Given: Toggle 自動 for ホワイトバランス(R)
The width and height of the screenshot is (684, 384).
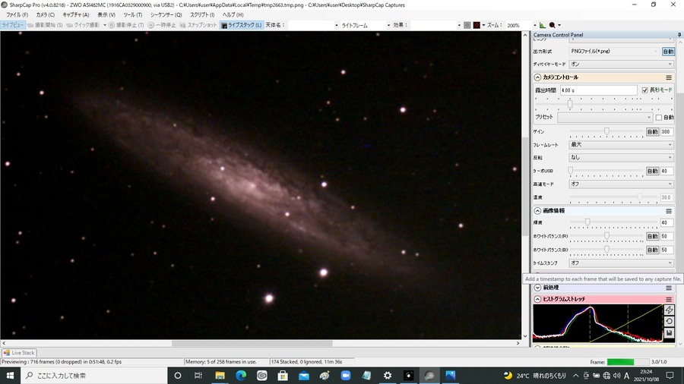Looking at the screenshot, I should pos(652,236).
